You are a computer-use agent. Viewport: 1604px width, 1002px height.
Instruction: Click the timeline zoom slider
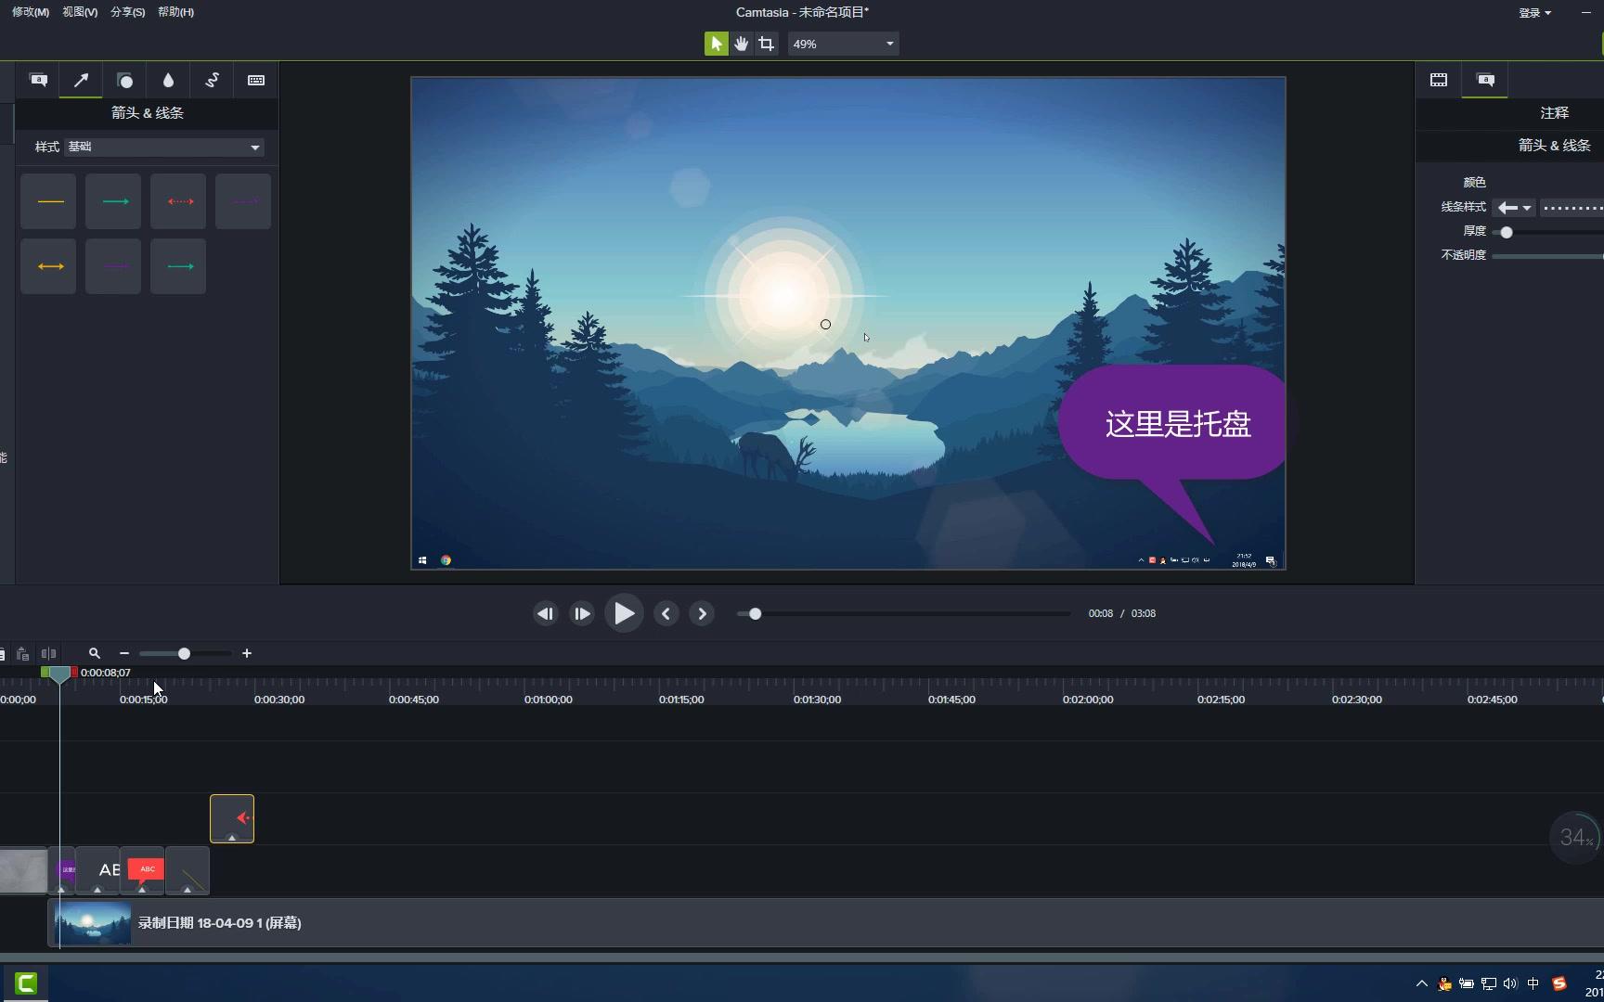(x=185, y=654)
